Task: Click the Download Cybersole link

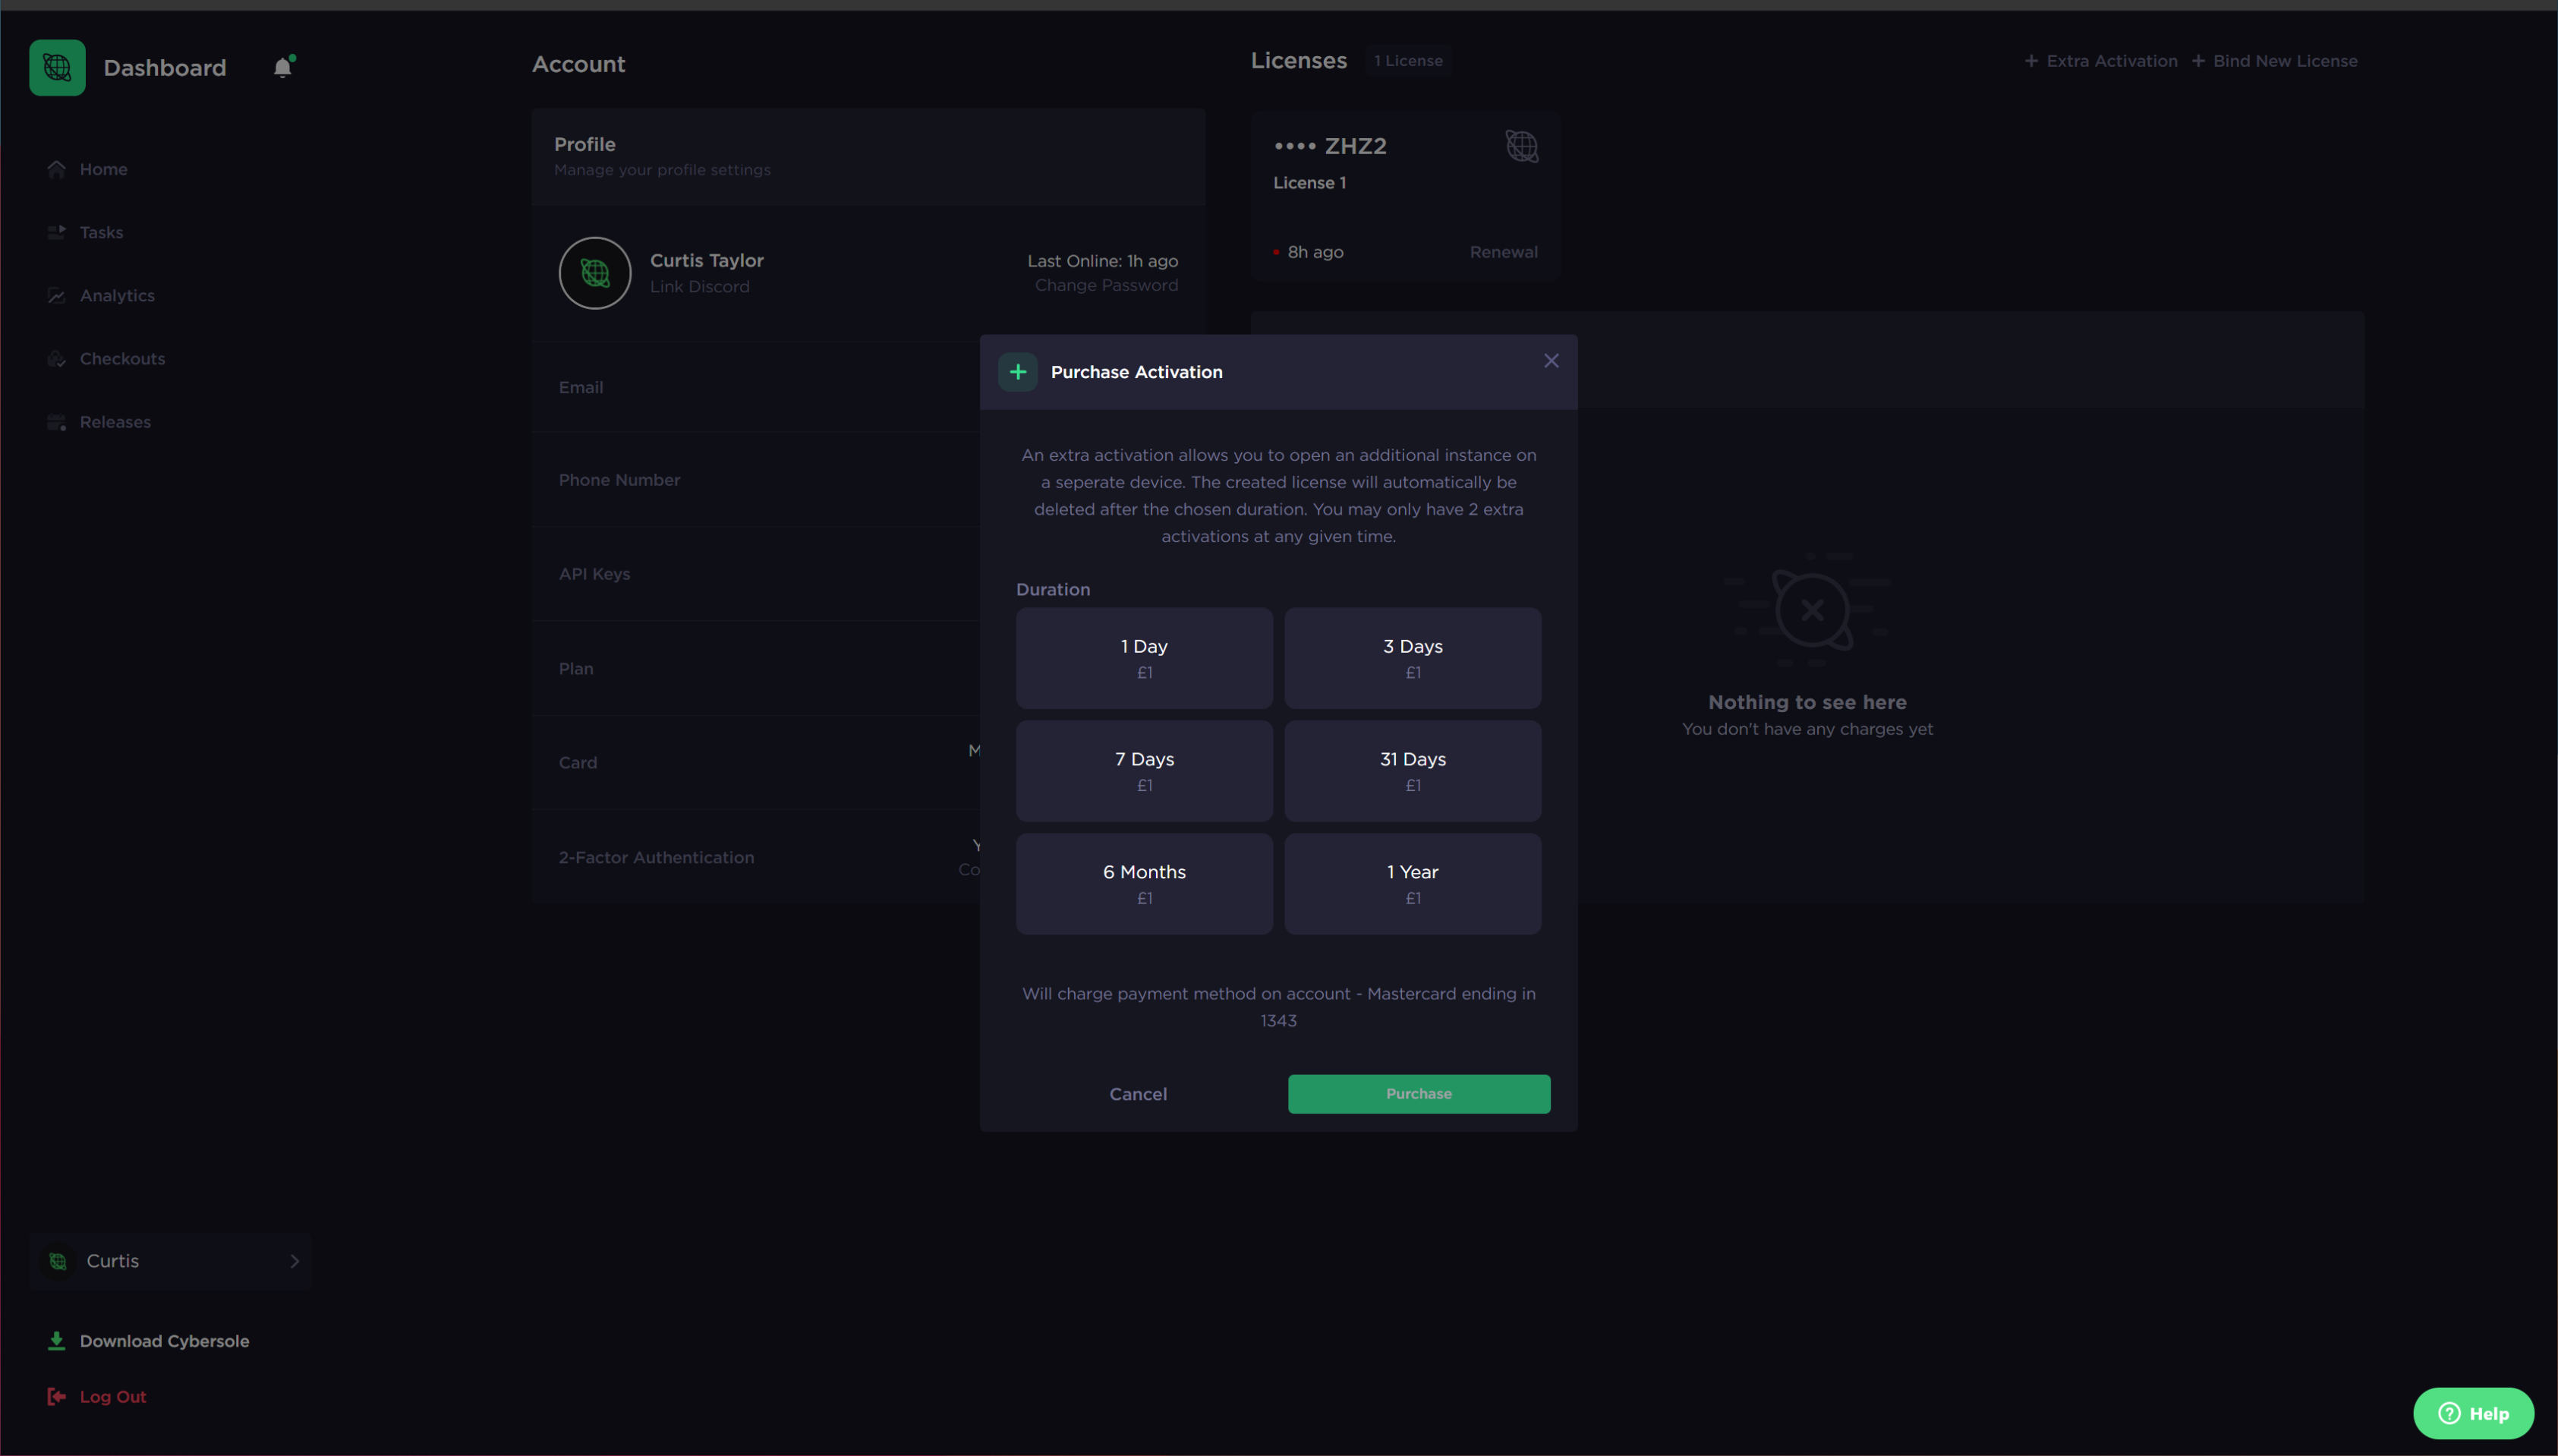Action: 164,1341
